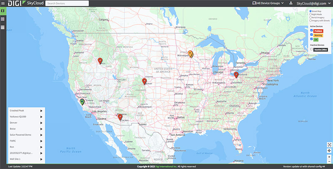Expand the Denver list arrow

41,123
